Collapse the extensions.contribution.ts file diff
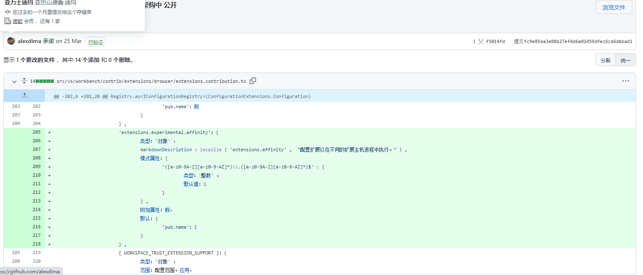643x275 pixels. pyautogui.click(x=14, y=81)
